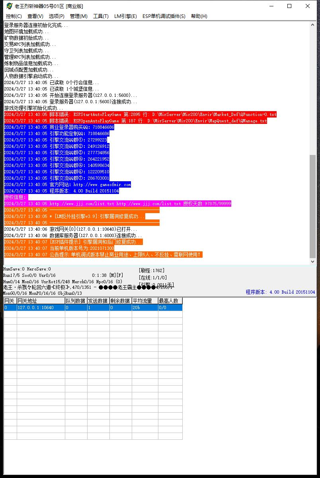This screenshot has height=478, width=320.
Task: Open the 查看(V) menu
Action: (x=35, y=16)
